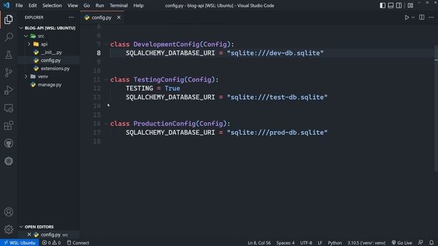438x246 pixels.
Task: Open the Search view in activity bar
Action: pyautogui.click(x=9, y=37)
